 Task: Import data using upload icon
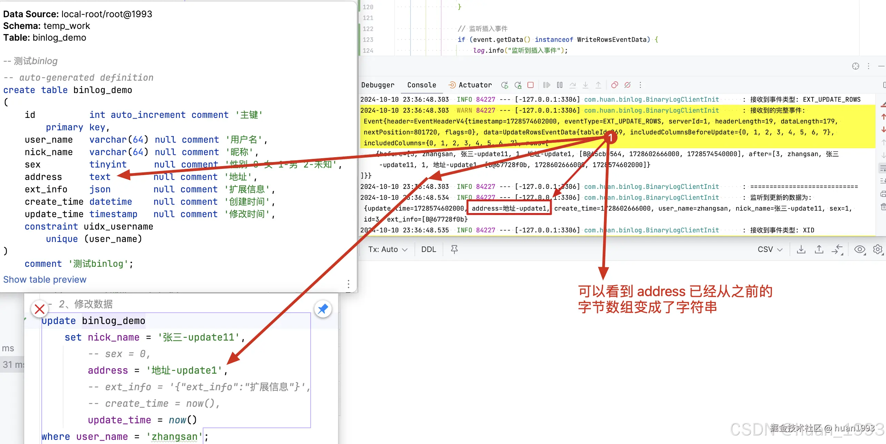pos(819,249)
